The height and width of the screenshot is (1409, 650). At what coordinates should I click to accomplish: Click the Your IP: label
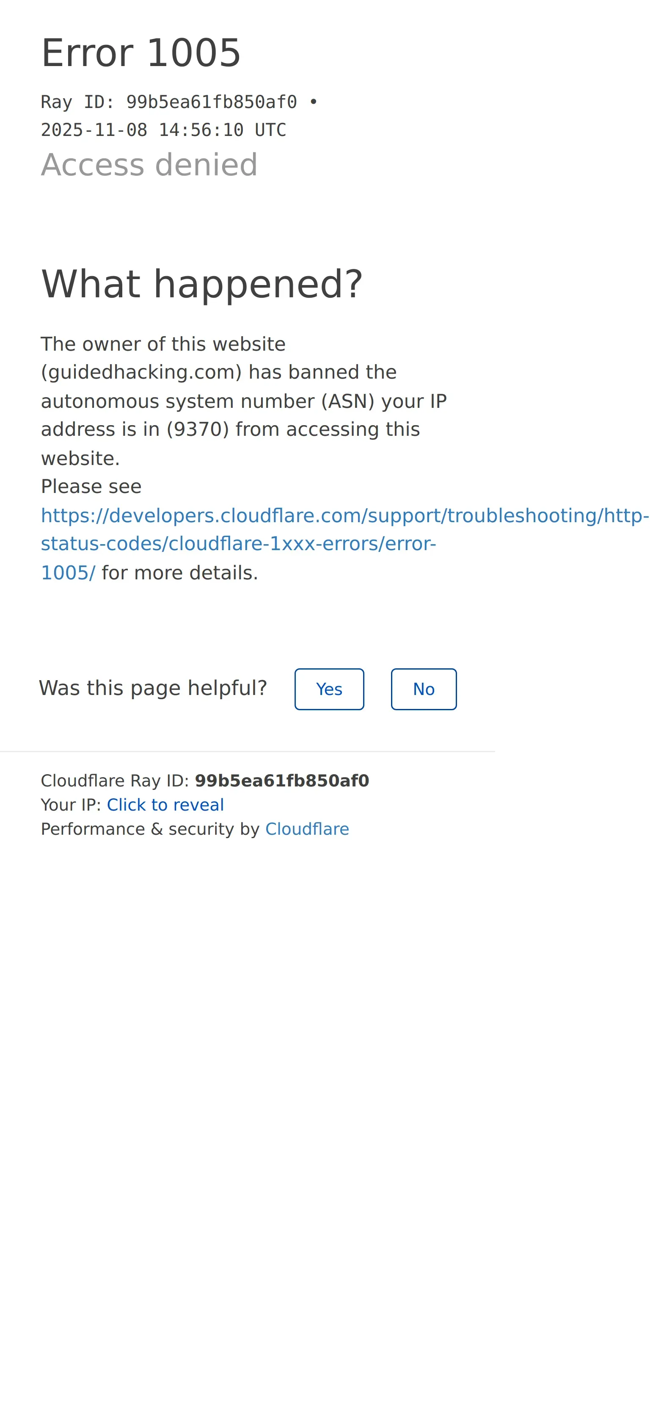click(71, 805)
